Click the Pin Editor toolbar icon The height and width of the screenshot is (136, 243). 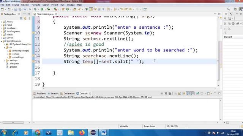[x=145, y=9]
